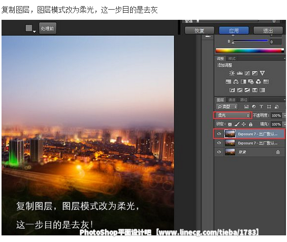Add a Curves adjustment layer
The height and width of the screenshot is (242, 287).
point(247,73)
